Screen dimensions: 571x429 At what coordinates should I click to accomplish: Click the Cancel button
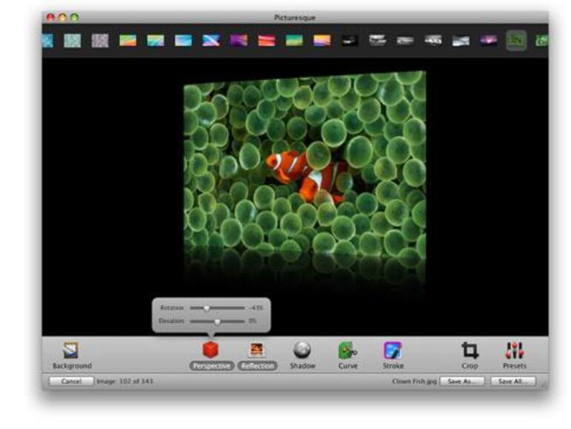[71, 381]
